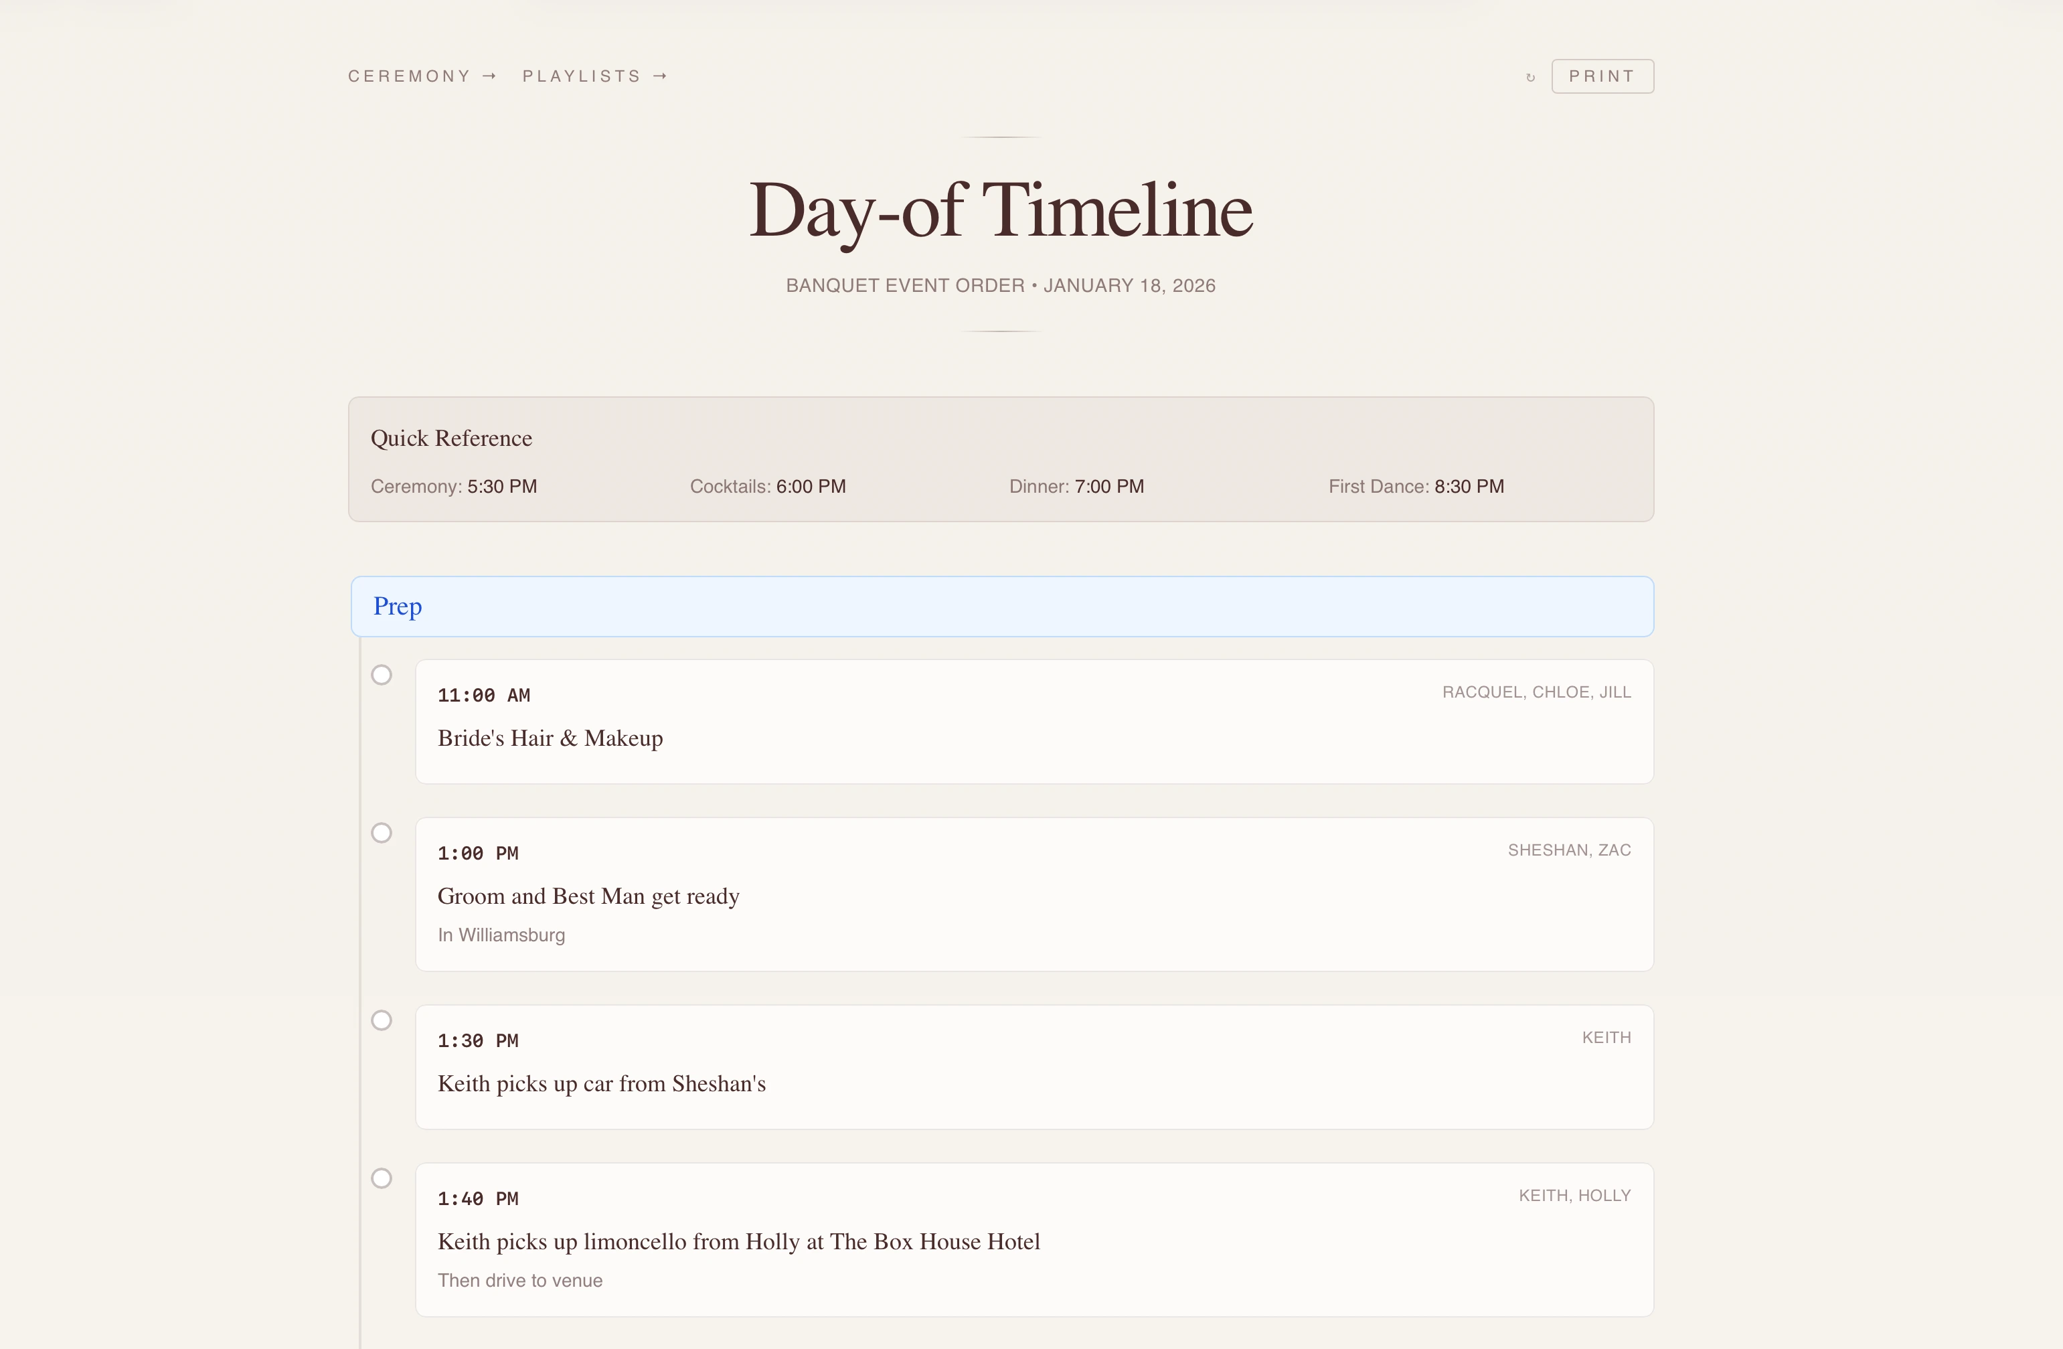The height and width of the screenshot is (1349, 2063).
Task: Click the Keith assignee on 1:30 PM
Action: (1607, 1037)
